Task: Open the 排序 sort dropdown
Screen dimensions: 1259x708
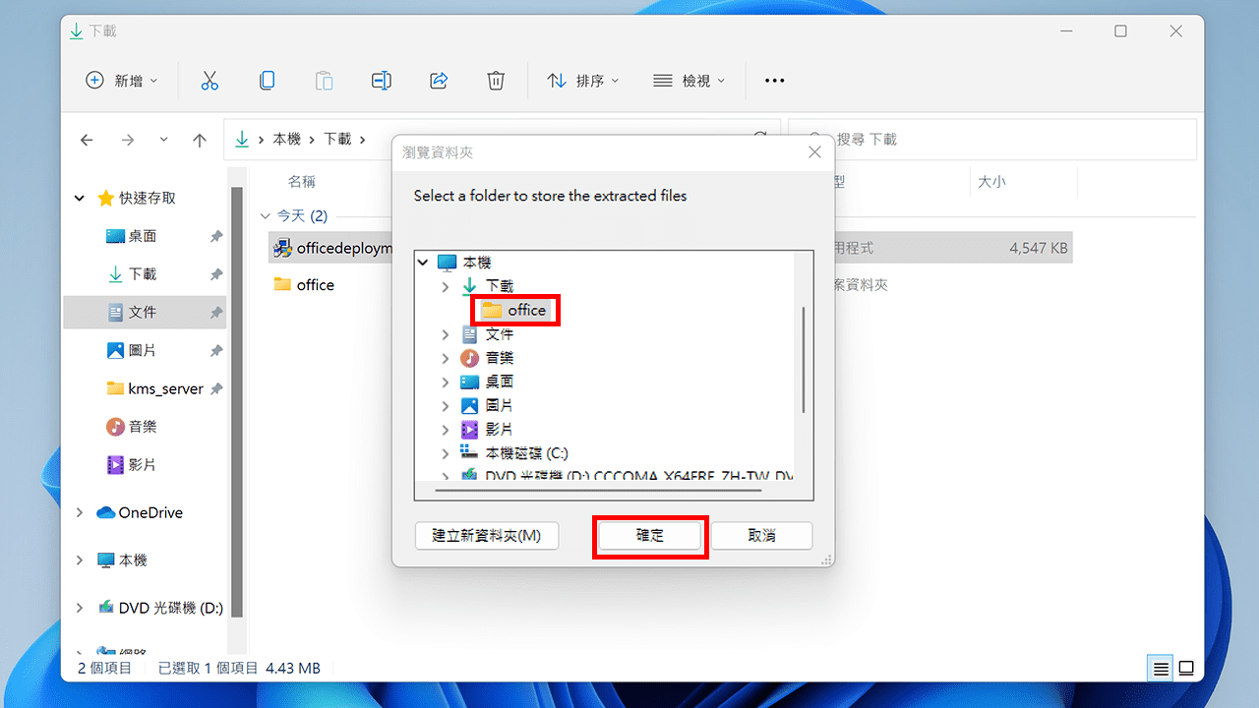Action: point(583,81)
